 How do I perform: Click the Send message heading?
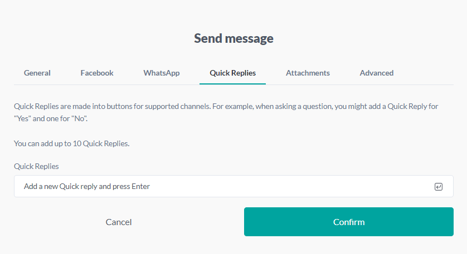coord(233,38)
